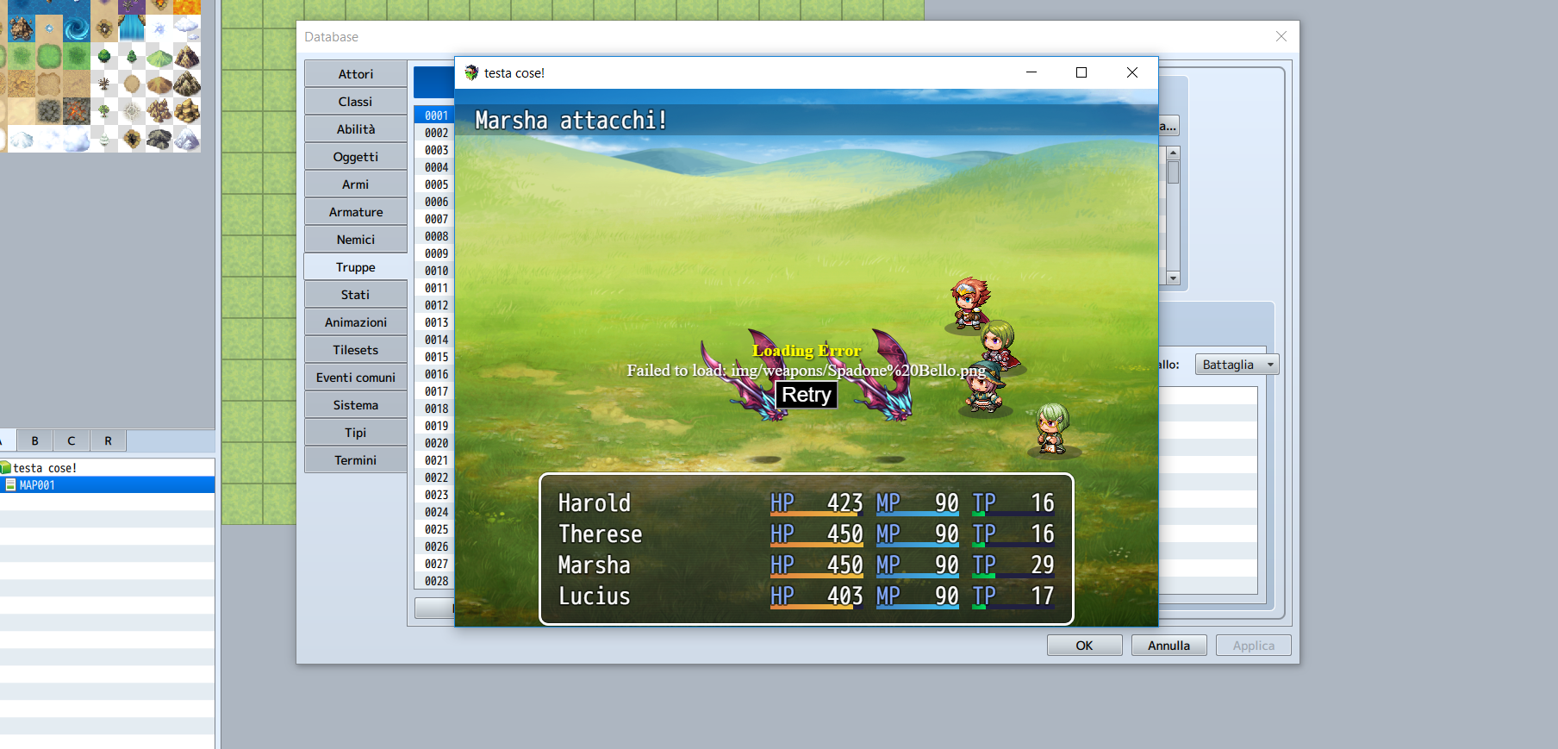Choose the dead bare tree tile
Image resolution: width=1558 pixels, height=749 pixels.
[103, 84]
